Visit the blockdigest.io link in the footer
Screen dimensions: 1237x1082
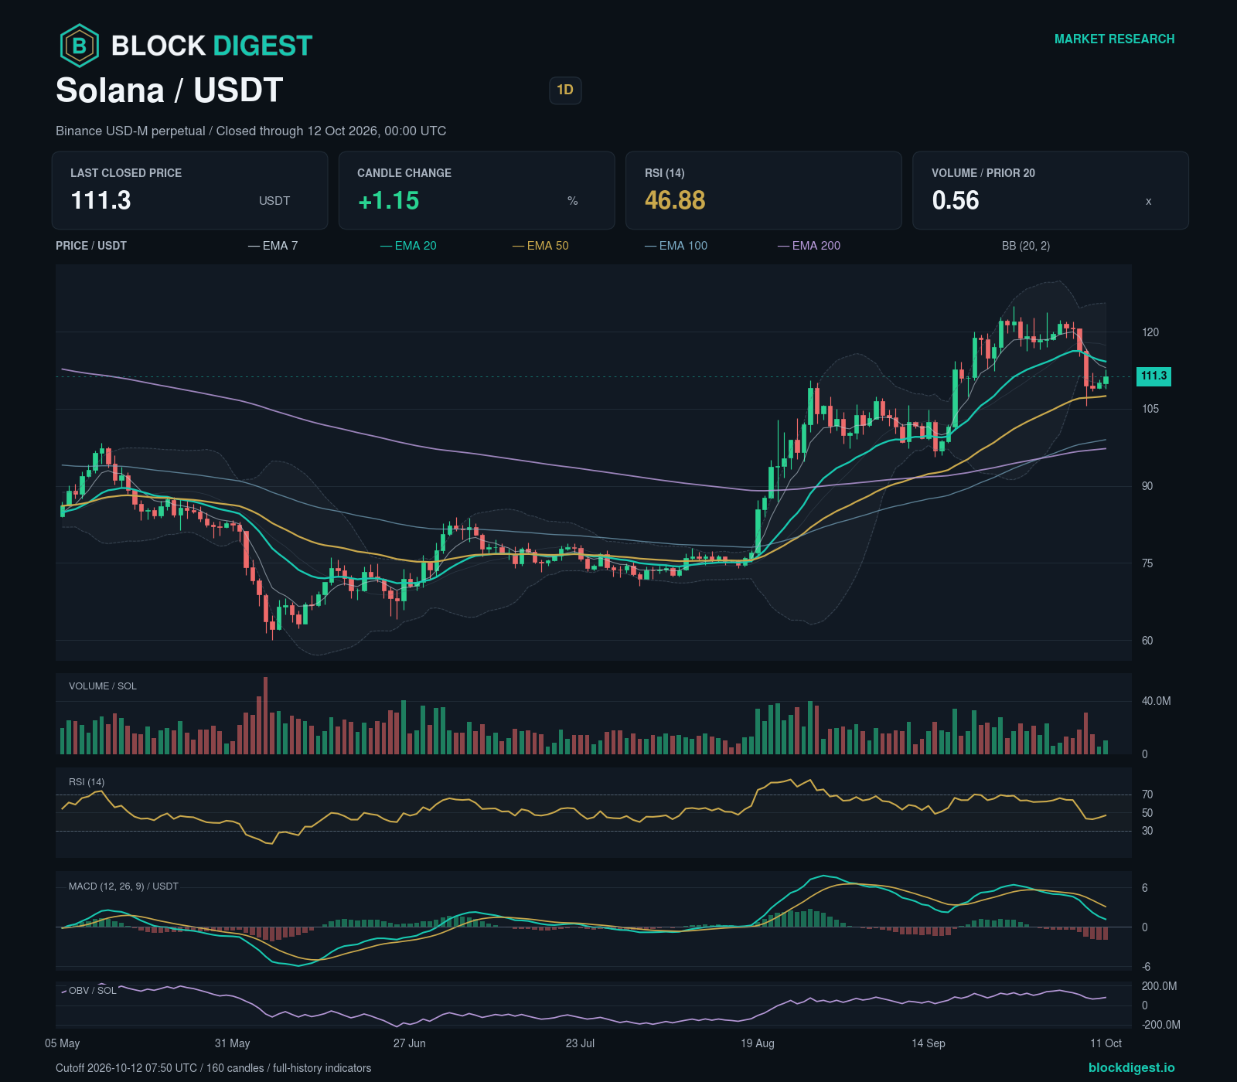pyautogui.click(x=1131, y=1067)
